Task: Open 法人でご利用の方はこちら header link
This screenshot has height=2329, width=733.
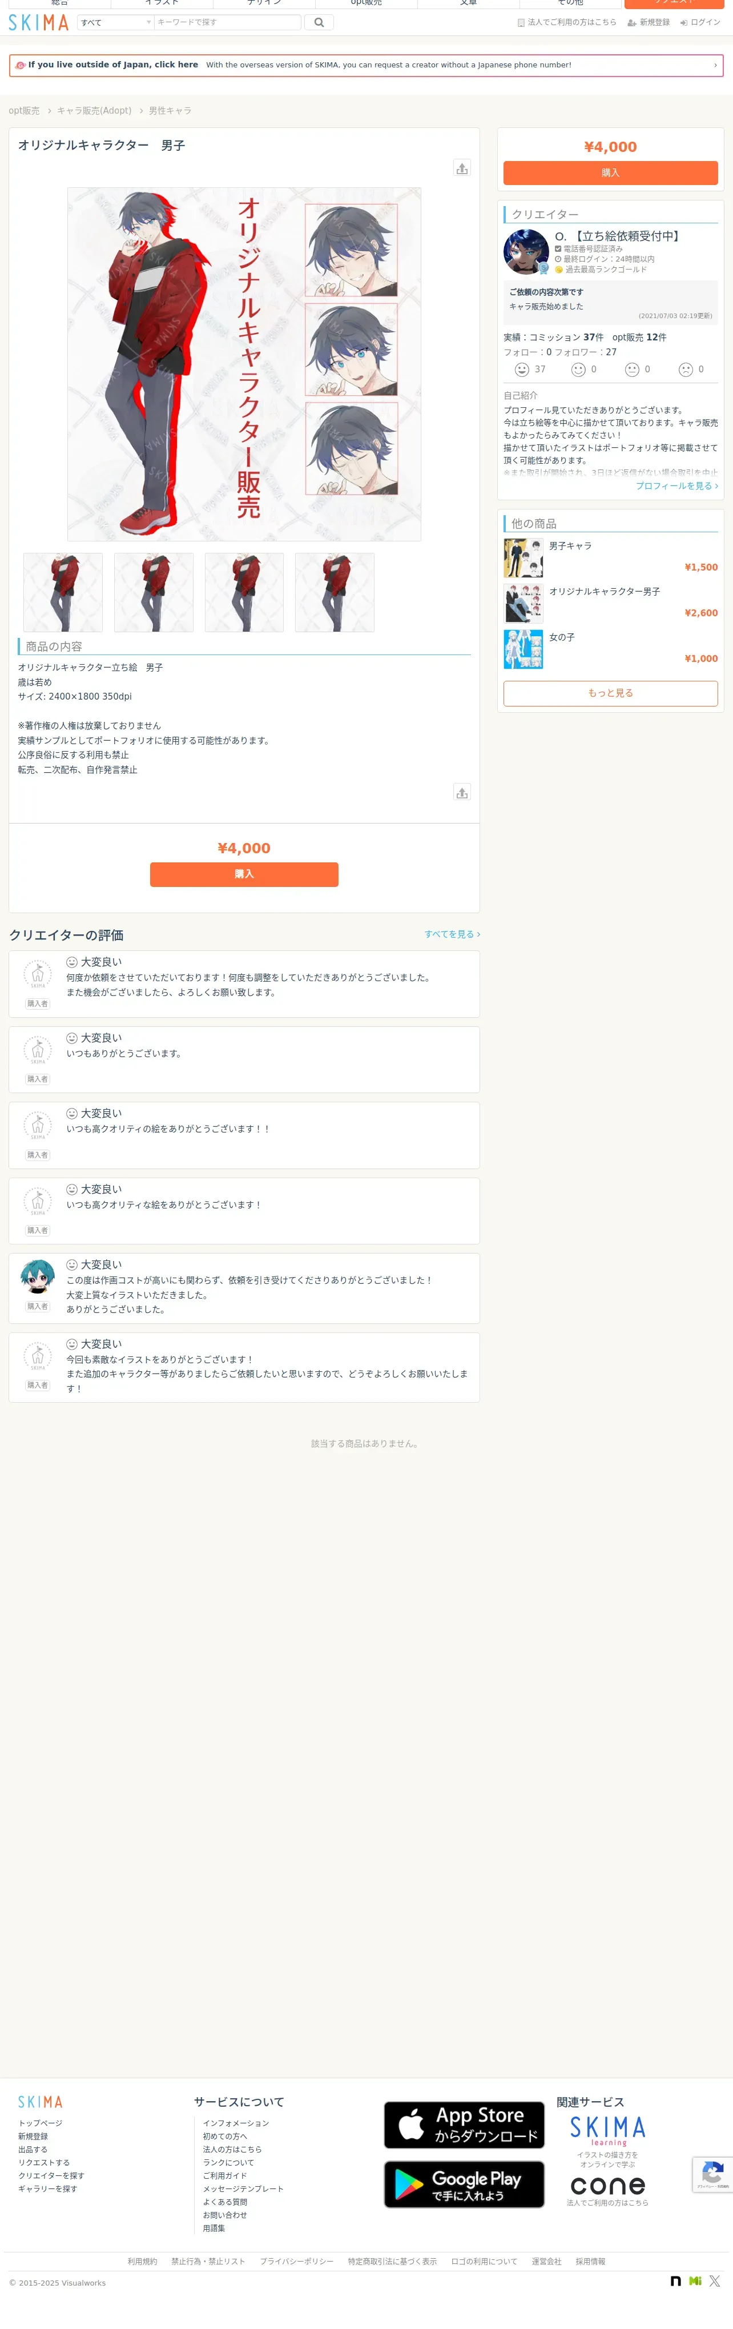Action: 567,23
